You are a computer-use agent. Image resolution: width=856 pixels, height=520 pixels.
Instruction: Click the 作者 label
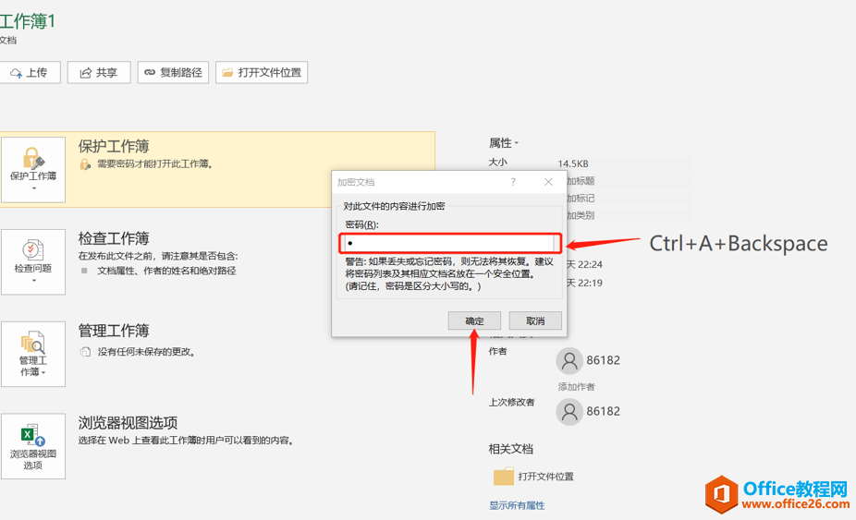(497, 351)
